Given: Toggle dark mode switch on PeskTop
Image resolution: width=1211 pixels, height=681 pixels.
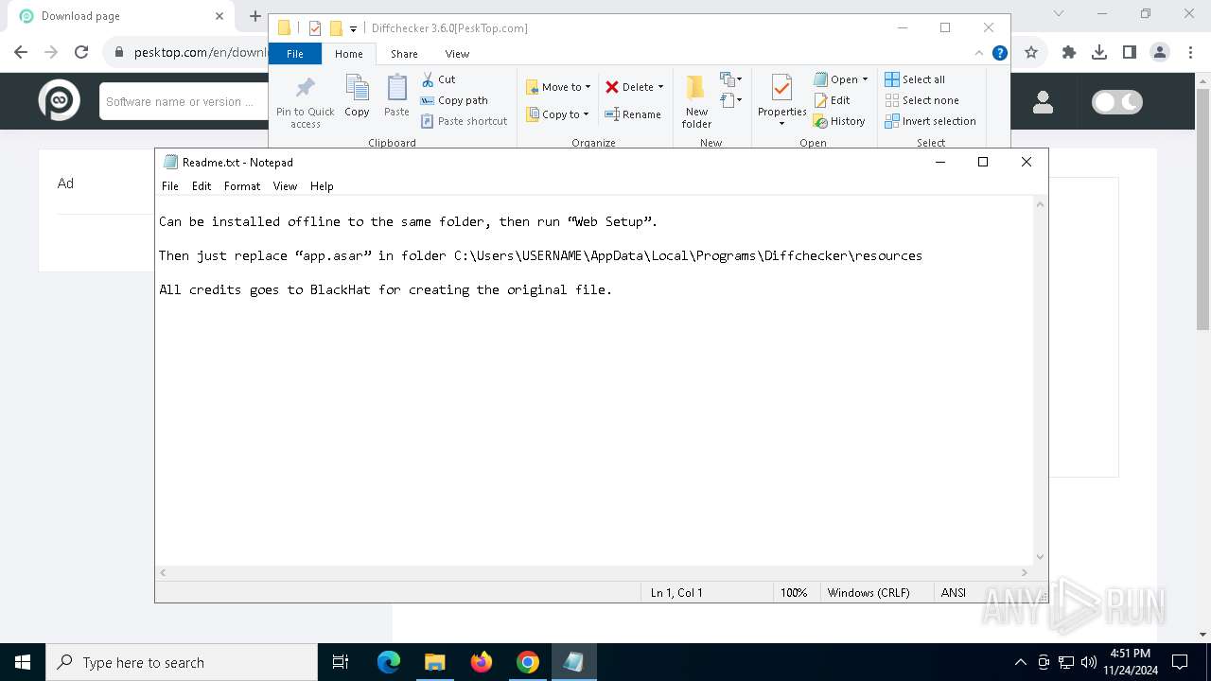Looking at the screenshot, I should coord(1117,101).
